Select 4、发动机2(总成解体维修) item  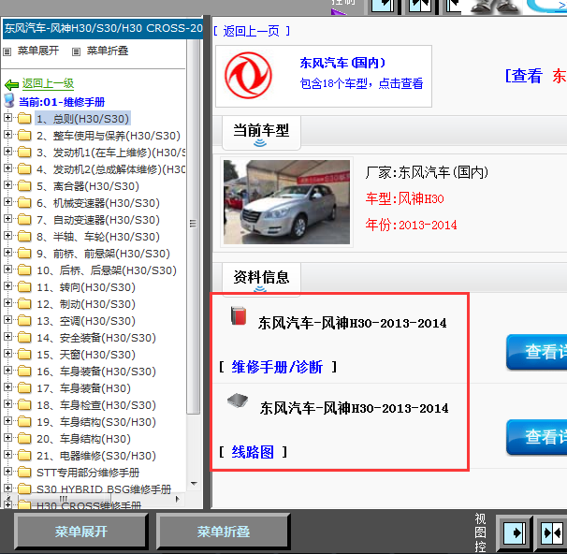pos(110,169)
